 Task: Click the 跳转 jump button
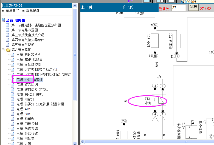(193, 7)
